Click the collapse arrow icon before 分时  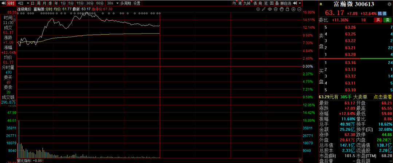3,3
